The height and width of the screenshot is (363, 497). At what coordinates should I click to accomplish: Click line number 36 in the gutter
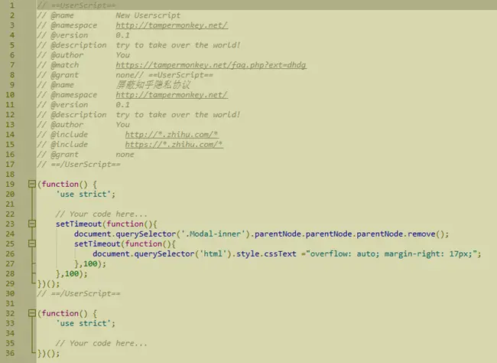click(x=10, y=353)
